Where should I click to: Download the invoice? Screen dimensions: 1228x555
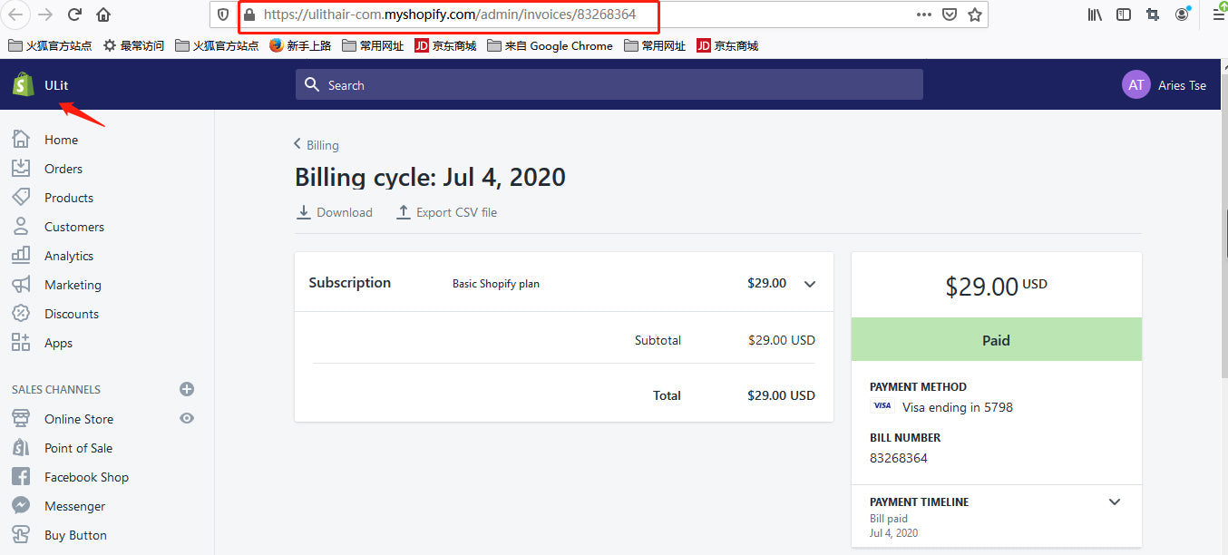pos(335,212)
